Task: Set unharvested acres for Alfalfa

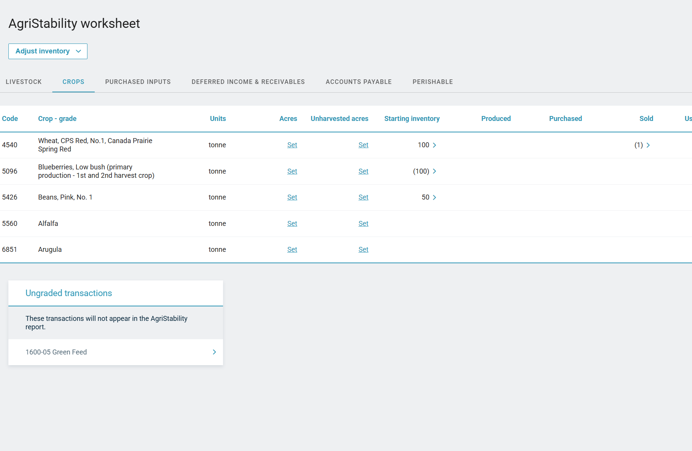Action: (x=363, y=224)
